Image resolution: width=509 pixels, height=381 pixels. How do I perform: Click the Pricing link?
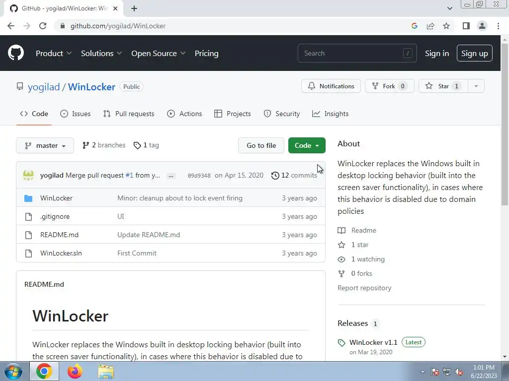pyautogui.click(x=206, y=54)
